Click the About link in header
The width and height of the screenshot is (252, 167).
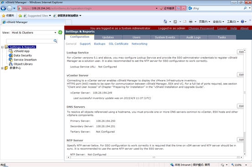[x=244, y=28]
